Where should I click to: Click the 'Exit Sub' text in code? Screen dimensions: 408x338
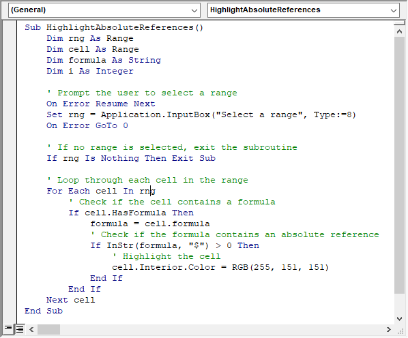[x=194, y=158]
